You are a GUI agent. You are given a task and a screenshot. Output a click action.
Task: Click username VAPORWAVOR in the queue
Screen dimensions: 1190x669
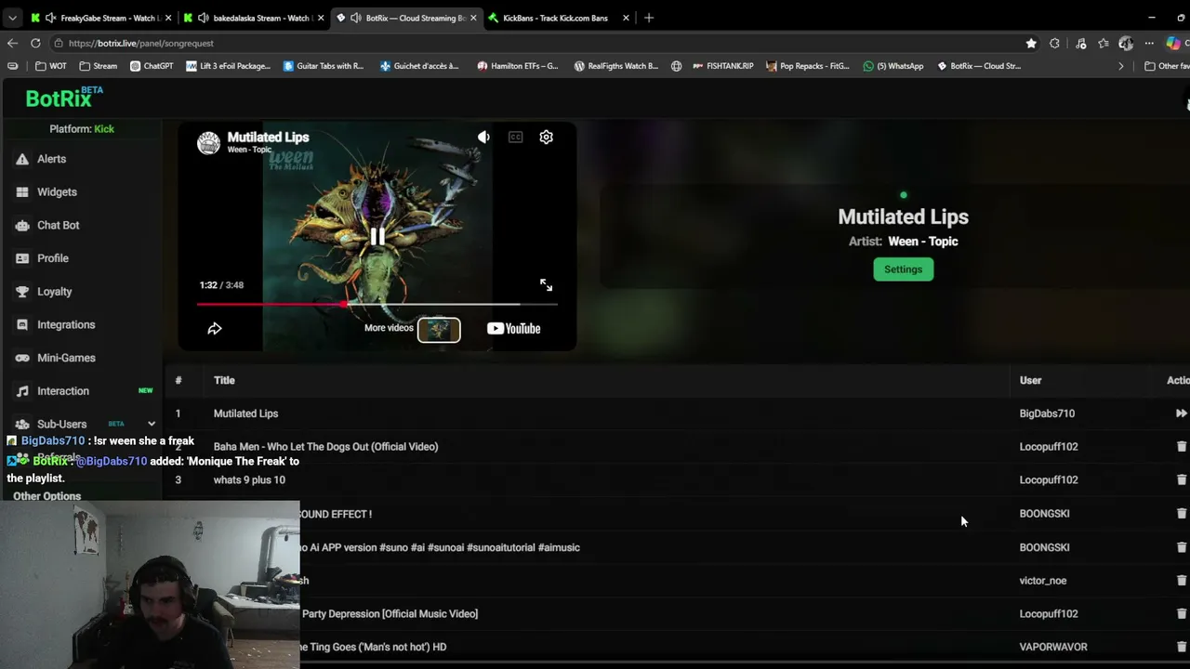[x=1053, y=647]
